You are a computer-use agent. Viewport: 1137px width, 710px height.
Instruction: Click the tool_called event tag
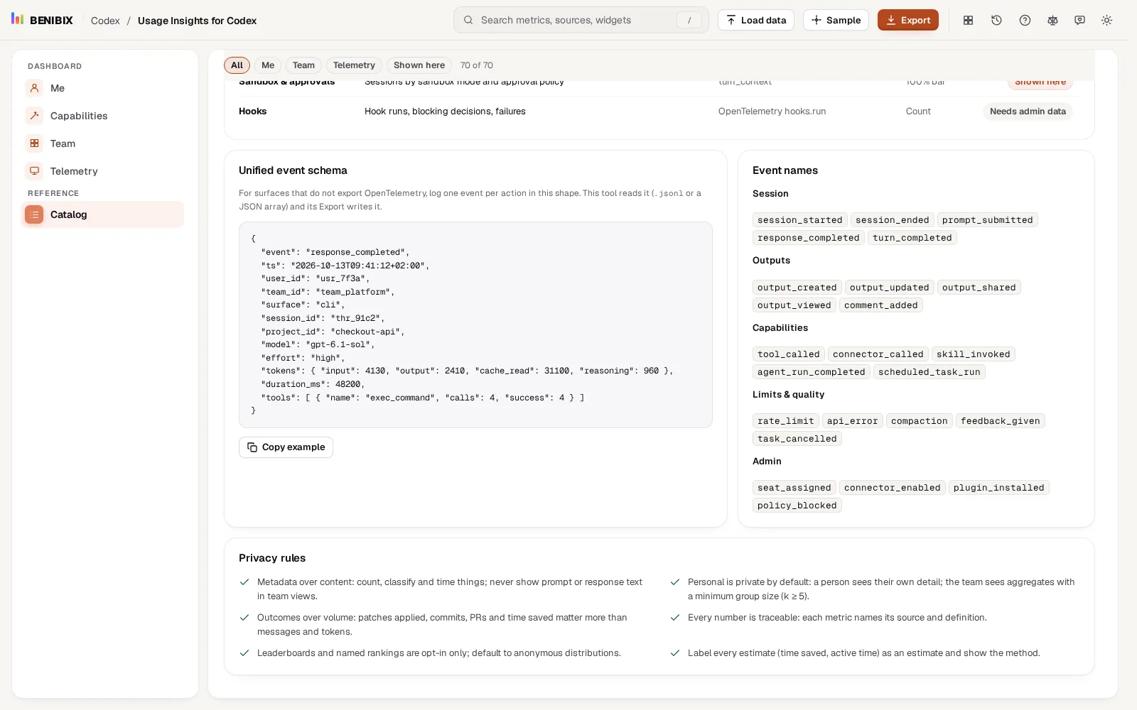(788, 354)
